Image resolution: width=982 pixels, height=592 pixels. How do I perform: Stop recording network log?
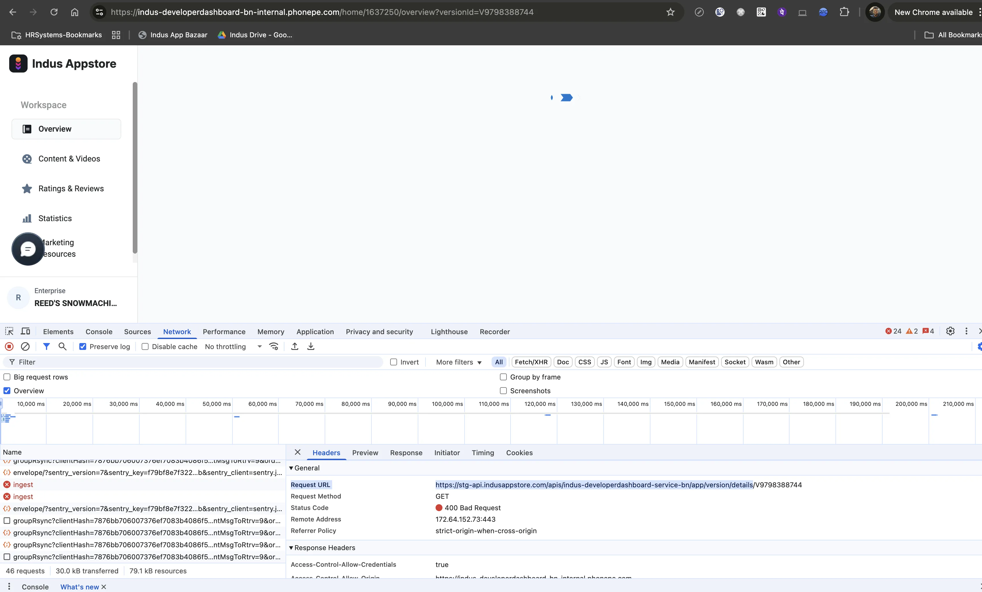[x=9, y=346]
